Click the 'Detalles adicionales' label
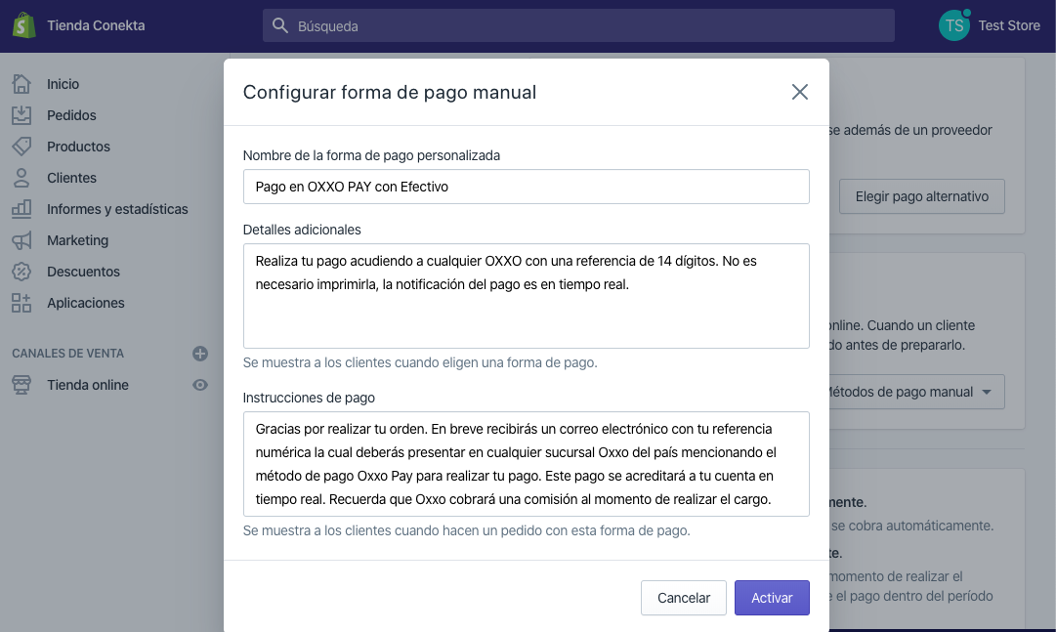 pyautogui.click(x=302, y=230)
